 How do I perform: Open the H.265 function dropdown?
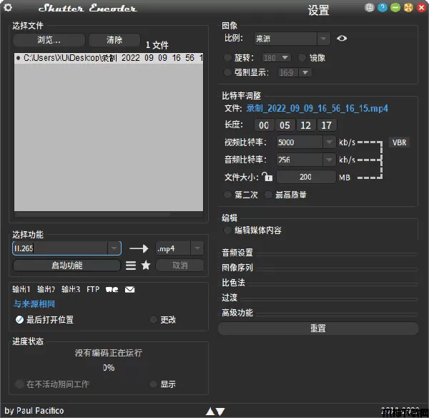pyautogui.click(x=114, y=248)
